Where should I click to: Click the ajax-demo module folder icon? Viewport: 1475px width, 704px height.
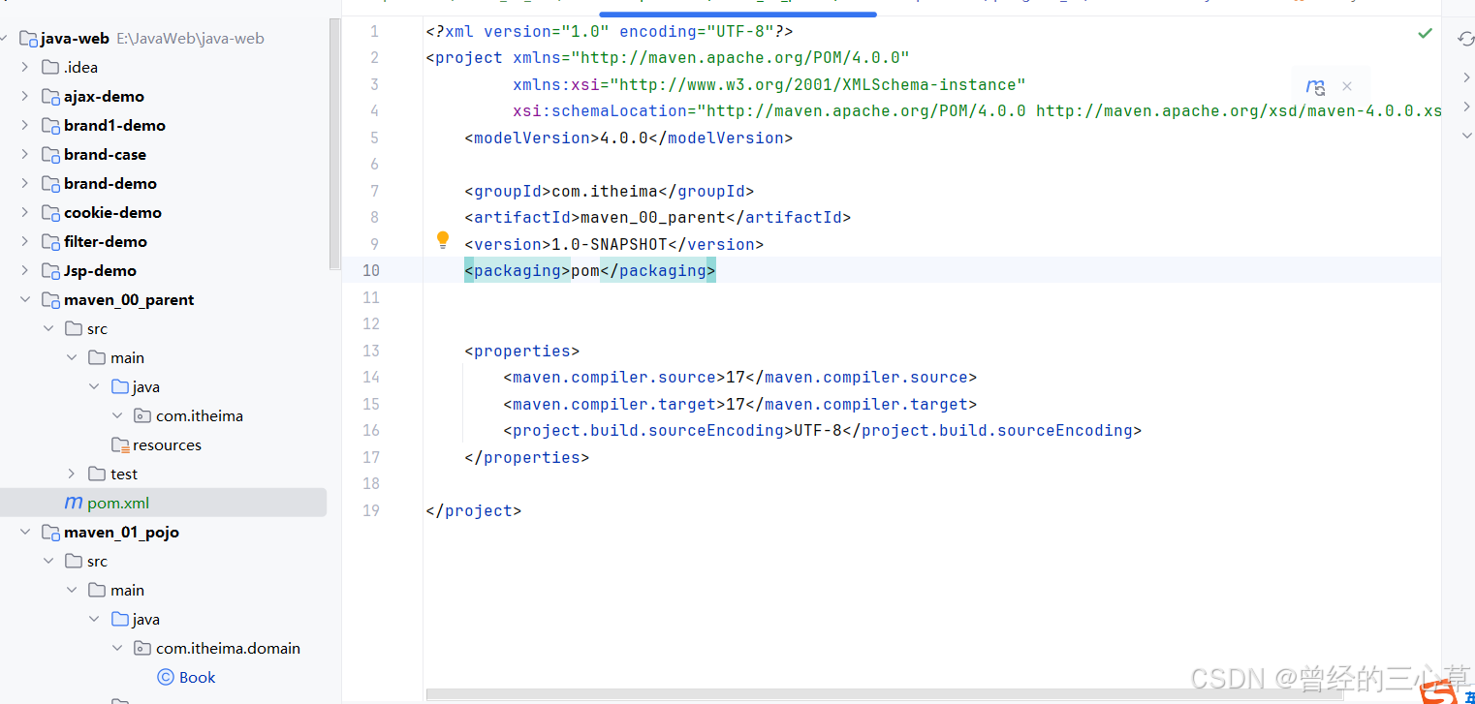(50, 96)
